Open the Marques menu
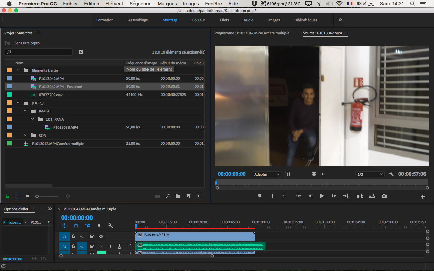 tap(167, 4)
